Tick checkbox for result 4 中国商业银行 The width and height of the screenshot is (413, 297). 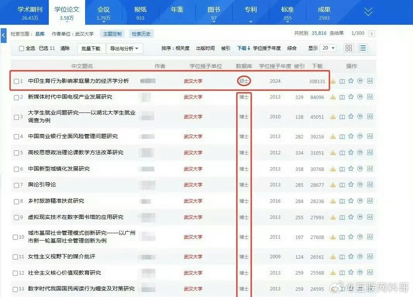(16, 137)
